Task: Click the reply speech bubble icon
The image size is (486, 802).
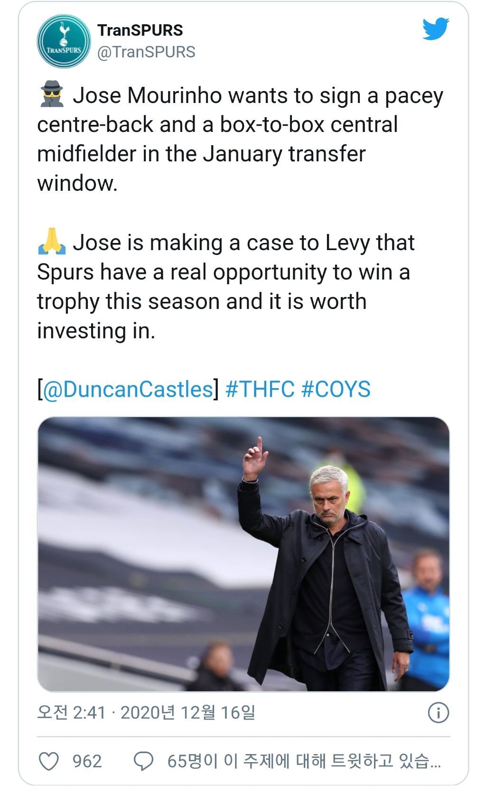Action: 143,761
